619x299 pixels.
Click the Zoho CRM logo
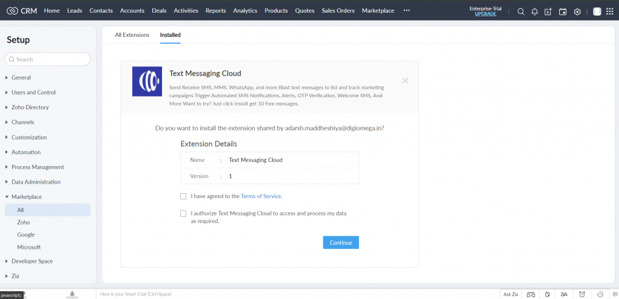pos(22,11)
